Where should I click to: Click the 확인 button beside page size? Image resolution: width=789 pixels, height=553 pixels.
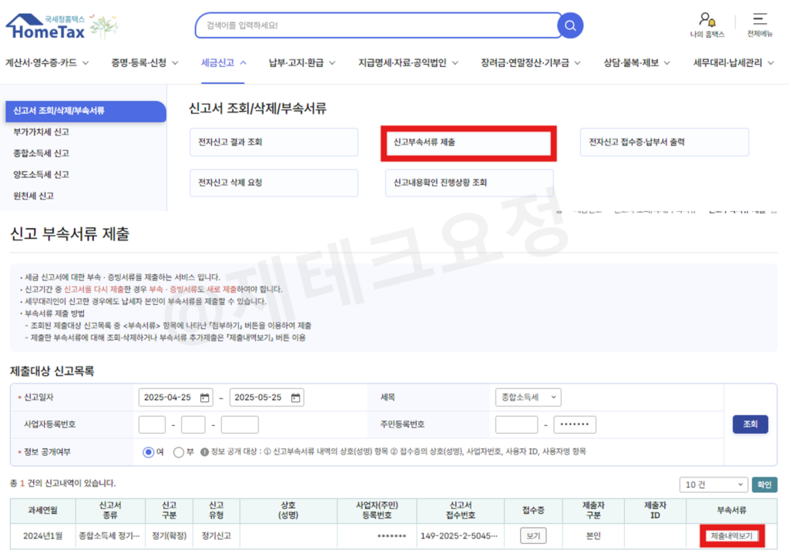(x=764, y=484)
